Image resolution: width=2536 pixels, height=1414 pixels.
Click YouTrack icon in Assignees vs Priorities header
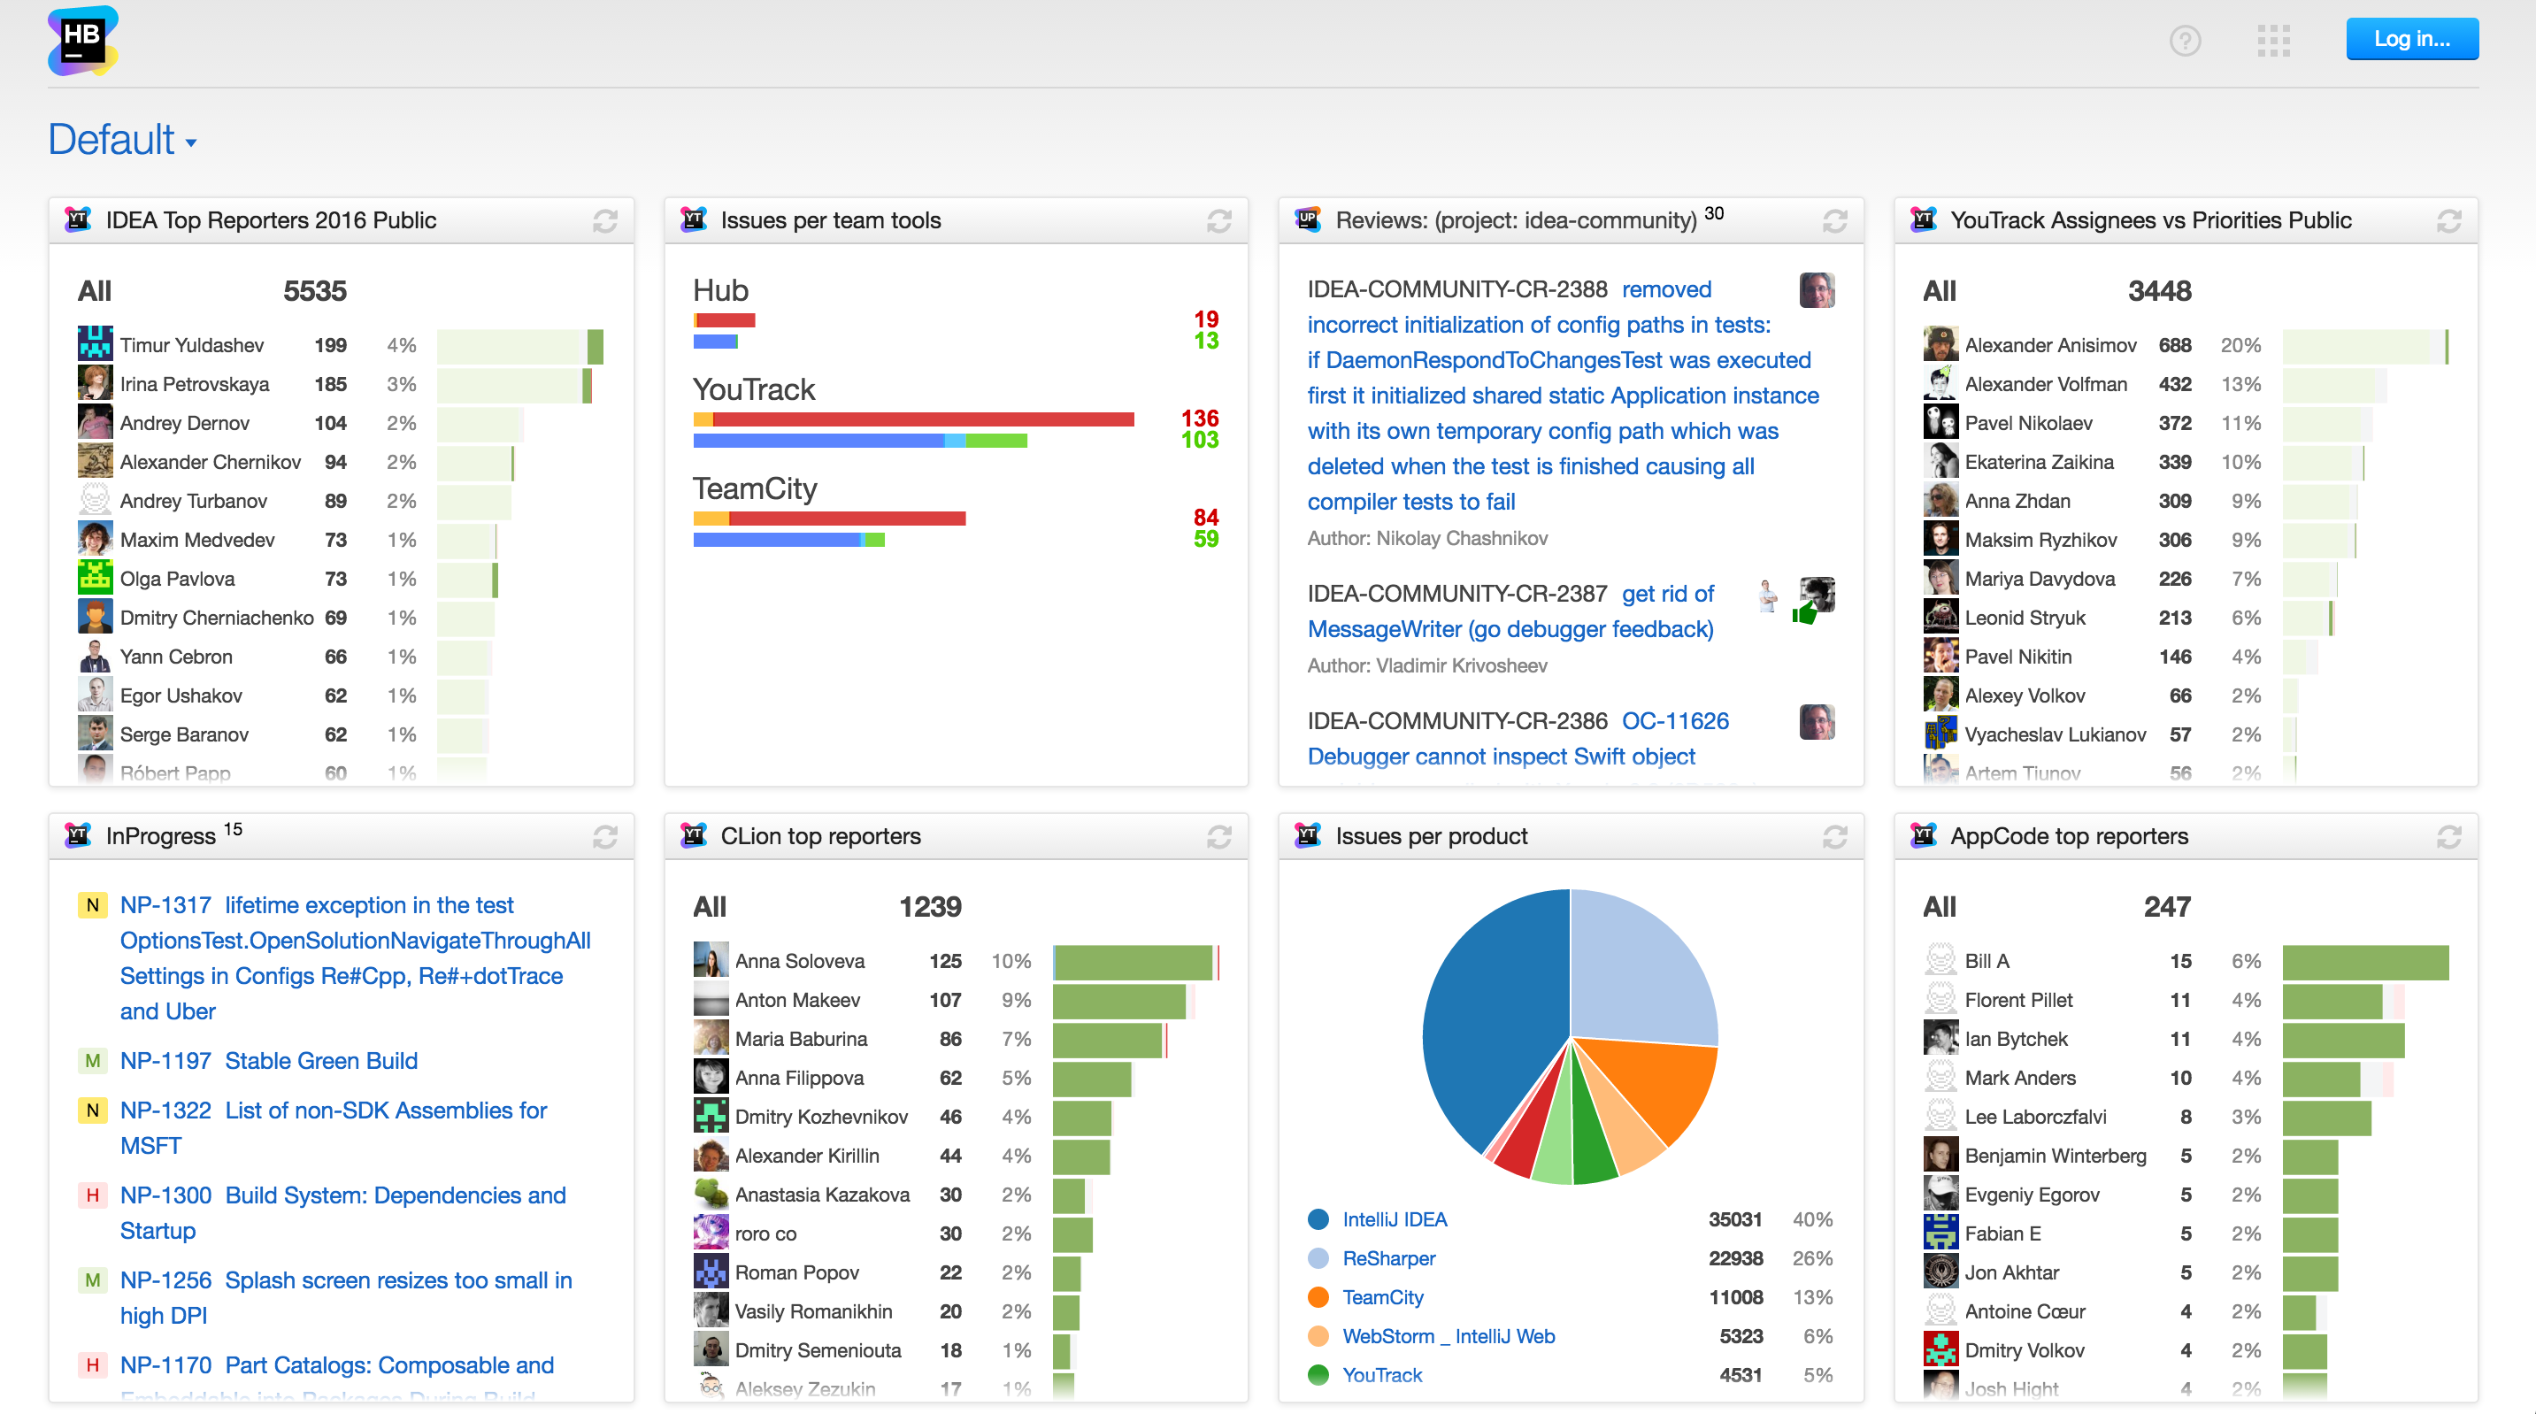pos(1923,219)
